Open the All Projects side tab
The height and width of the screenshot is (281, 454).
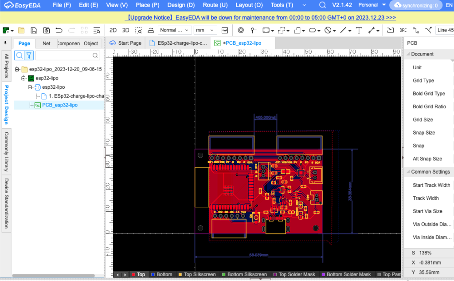click(x=6, y=66)
